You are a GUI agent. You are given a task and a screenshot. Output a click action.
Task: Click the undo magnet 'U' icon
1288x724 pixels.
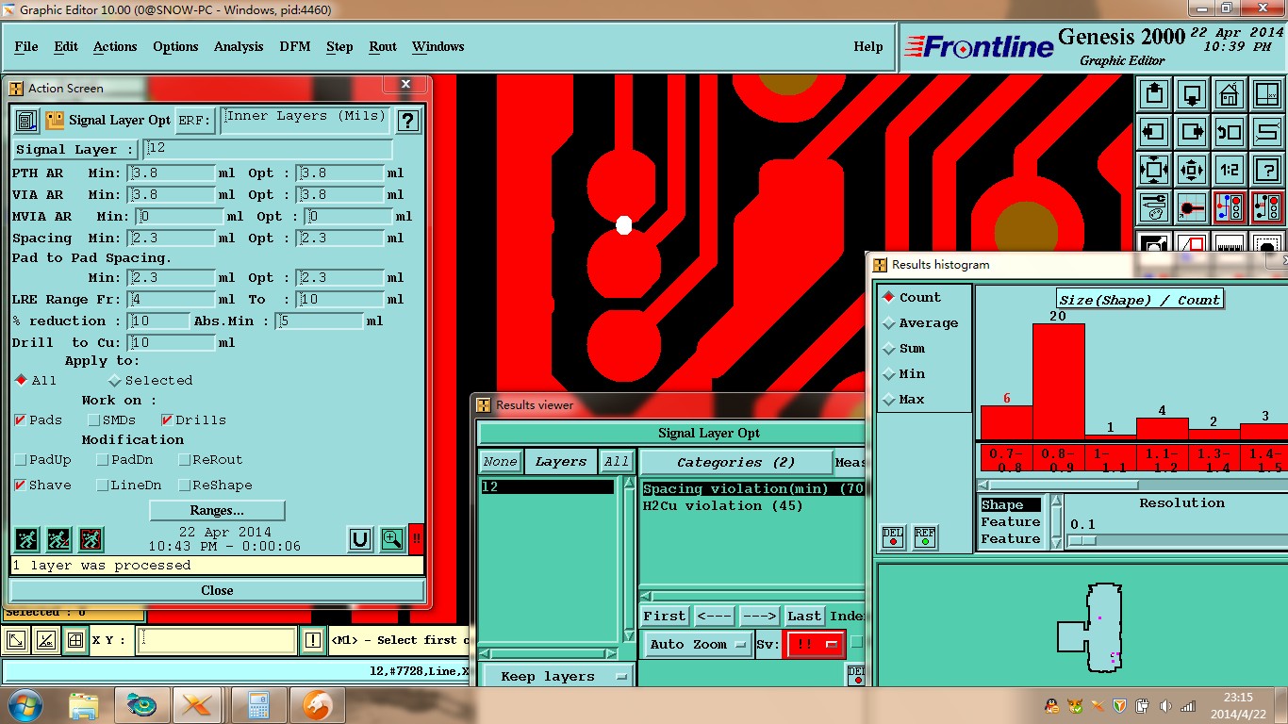pos(359,539)
